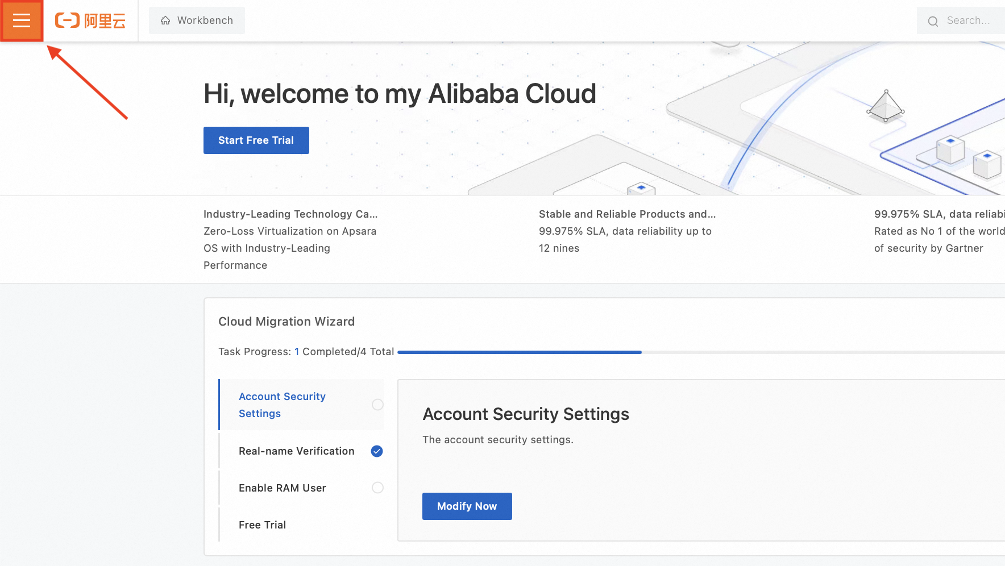
Task: Click the home icon beside Workbench
Action: pyautogui.click(x=165, y=20)
